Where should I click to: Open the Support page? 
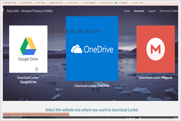click(x=152, y=11)
